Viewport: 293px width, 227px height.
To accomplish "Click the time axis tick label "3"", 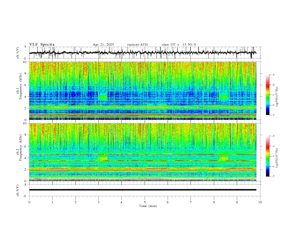I will [98, 202].
